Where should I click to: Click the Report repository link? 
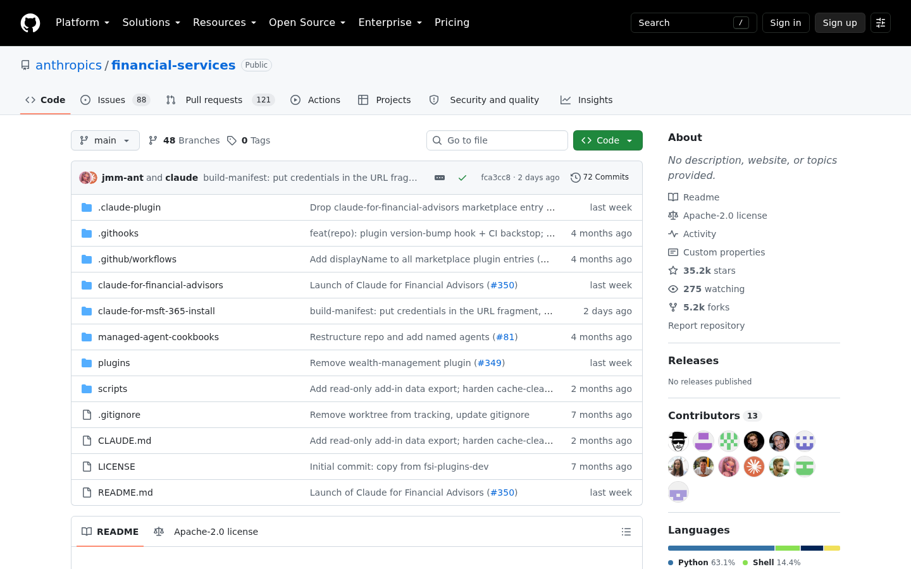coord(707,326)
